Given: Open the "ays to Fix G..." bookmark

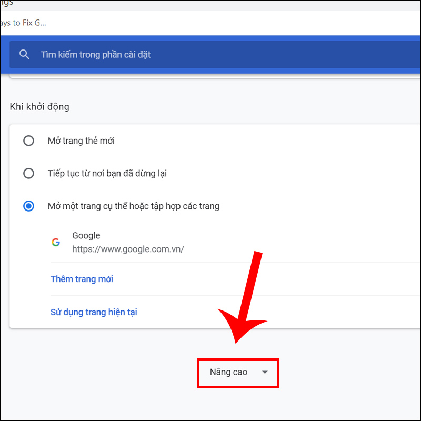Looking at the screenshot, I should pyautogui.click(x=23, y=23).
